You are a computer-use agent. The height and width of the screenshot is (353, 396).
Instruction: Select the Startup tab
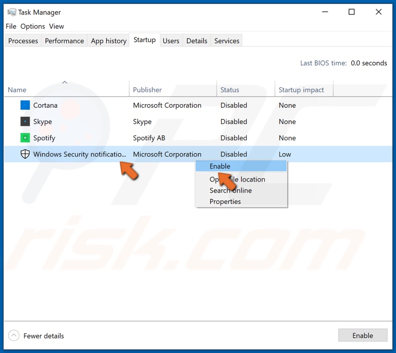[144, 40]
